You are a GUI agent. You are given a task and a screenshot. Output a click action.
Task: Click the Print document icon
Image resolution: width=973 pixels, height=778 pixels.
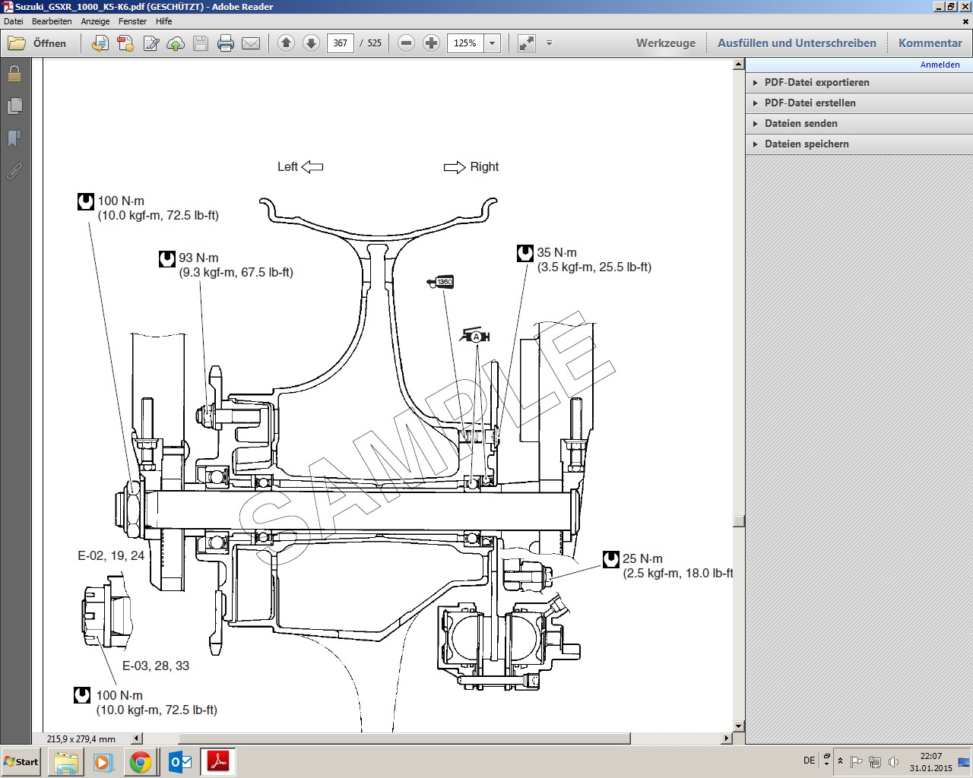[226, 43]
